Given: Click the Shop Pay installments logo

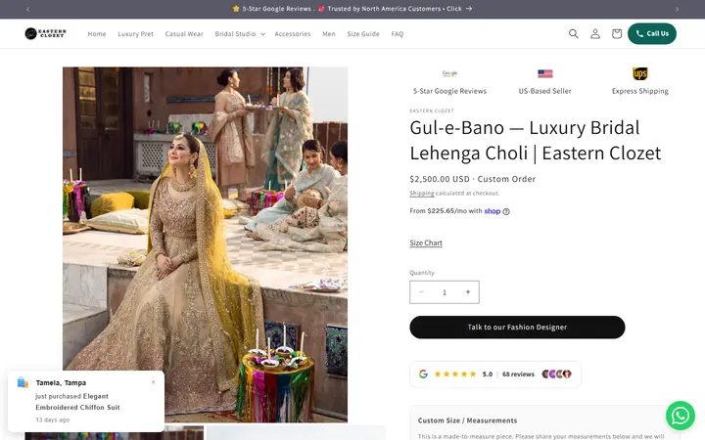Looking at the screenshot, I should click(x=493, y=211).
